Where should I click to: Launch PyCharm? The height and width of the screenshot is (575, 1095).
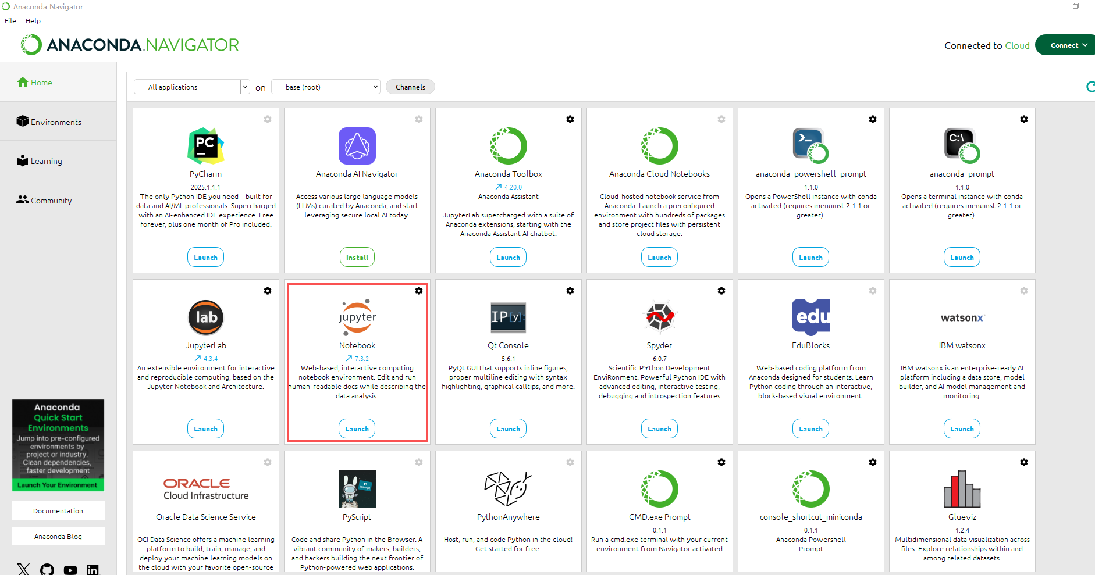(206, 257)
